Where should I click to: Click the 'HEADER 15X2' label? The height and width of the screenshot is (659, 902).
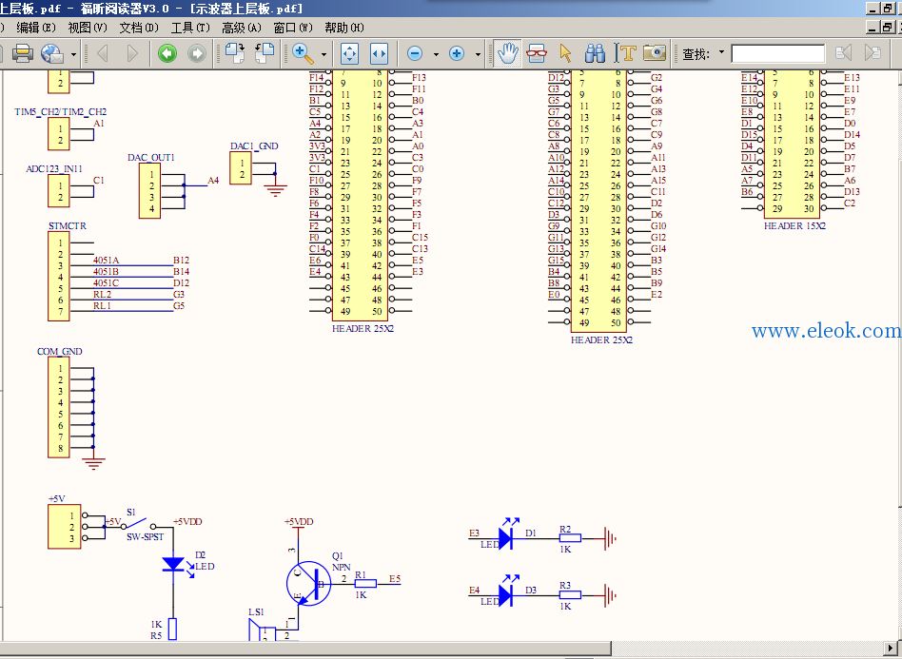click(x=794, y=226)
